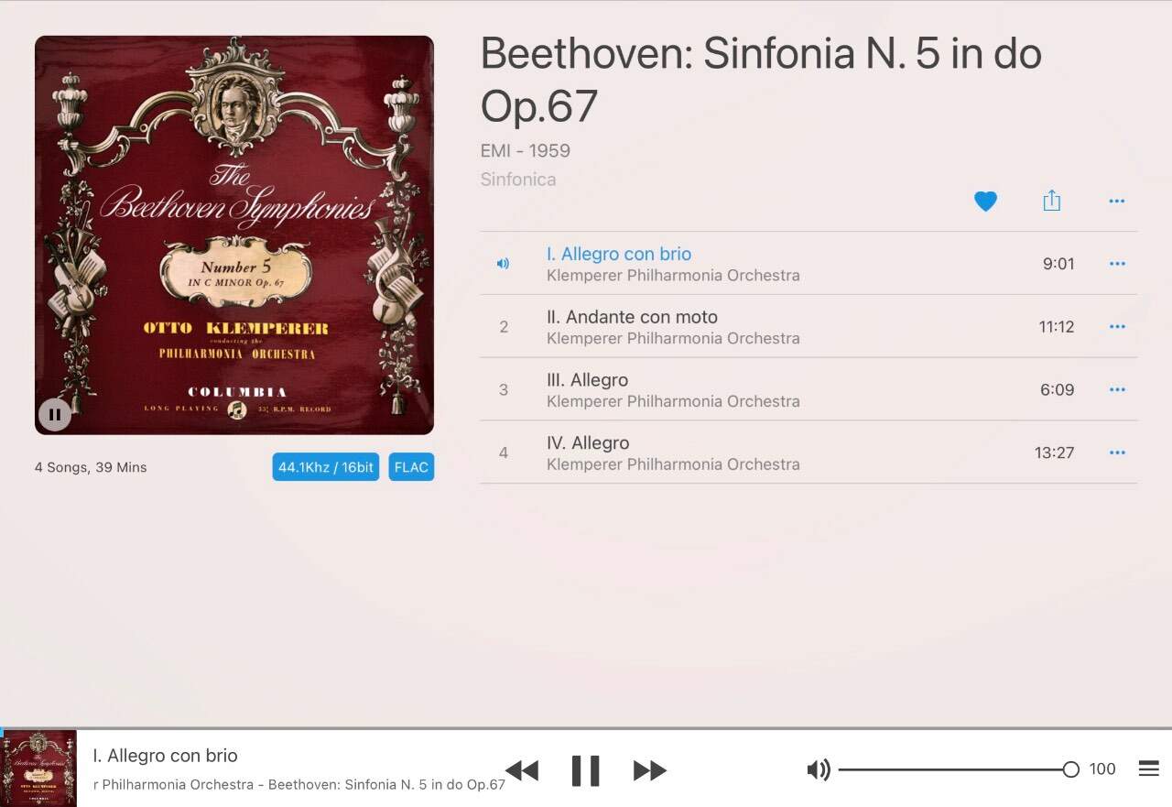Open album options three-dot menu
This screenshot has width=1172, height=807.
[1116, 201]
